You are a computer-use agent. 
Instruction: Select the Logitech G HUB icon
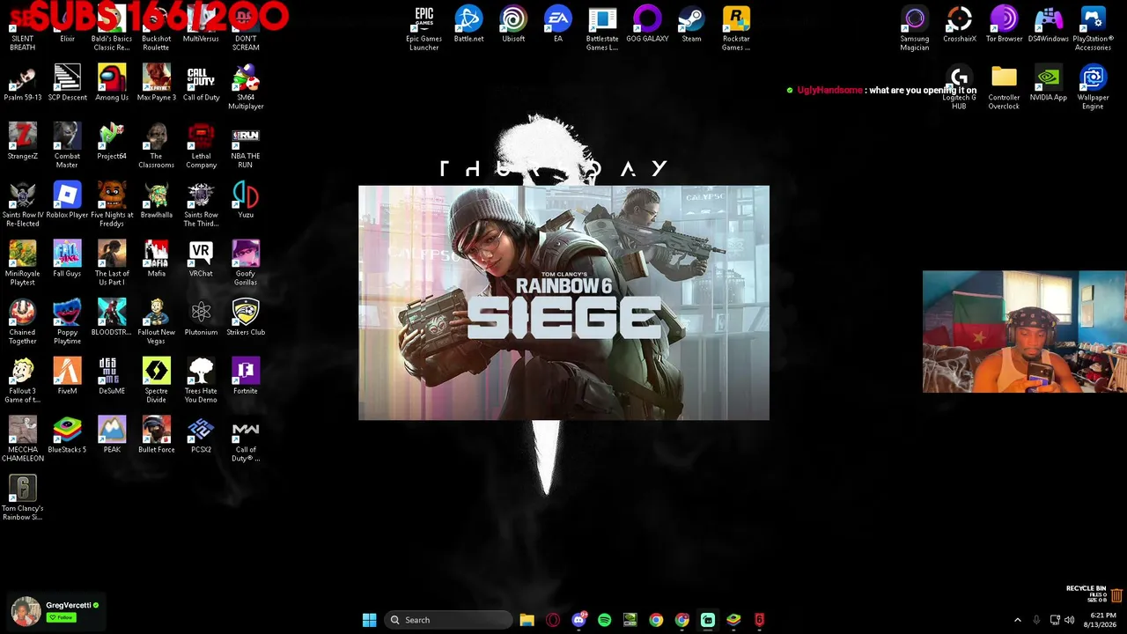click(960, 87)
